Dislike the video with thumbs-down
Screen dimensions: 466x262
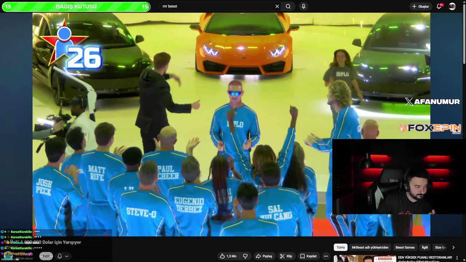(245, 256)
